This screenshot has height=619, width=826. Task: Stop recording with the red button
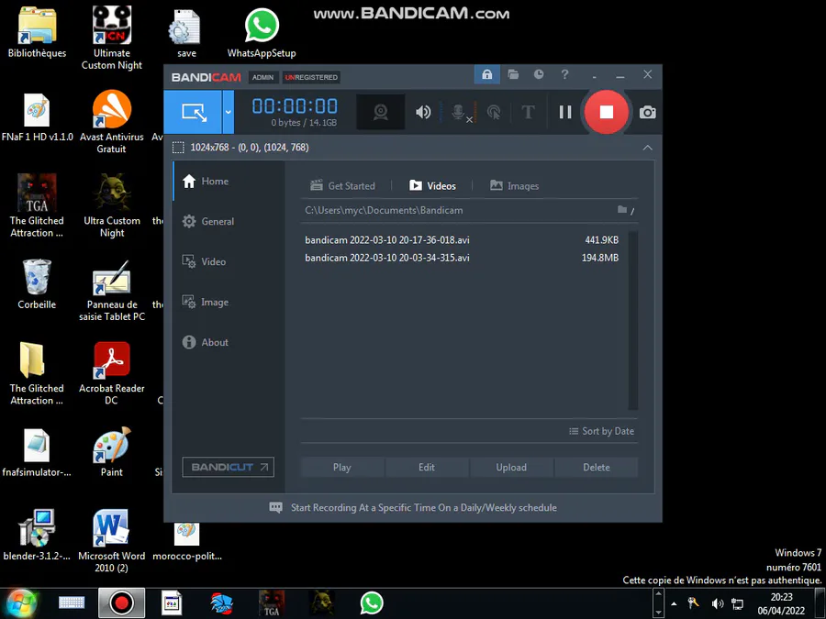(607, 112)
